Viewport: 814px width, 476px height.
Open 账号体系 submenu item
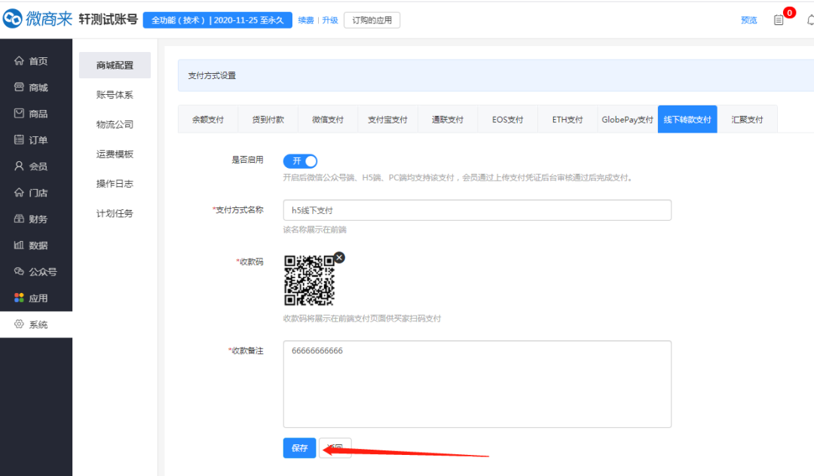pyautogui.click(x=115, y=95)
